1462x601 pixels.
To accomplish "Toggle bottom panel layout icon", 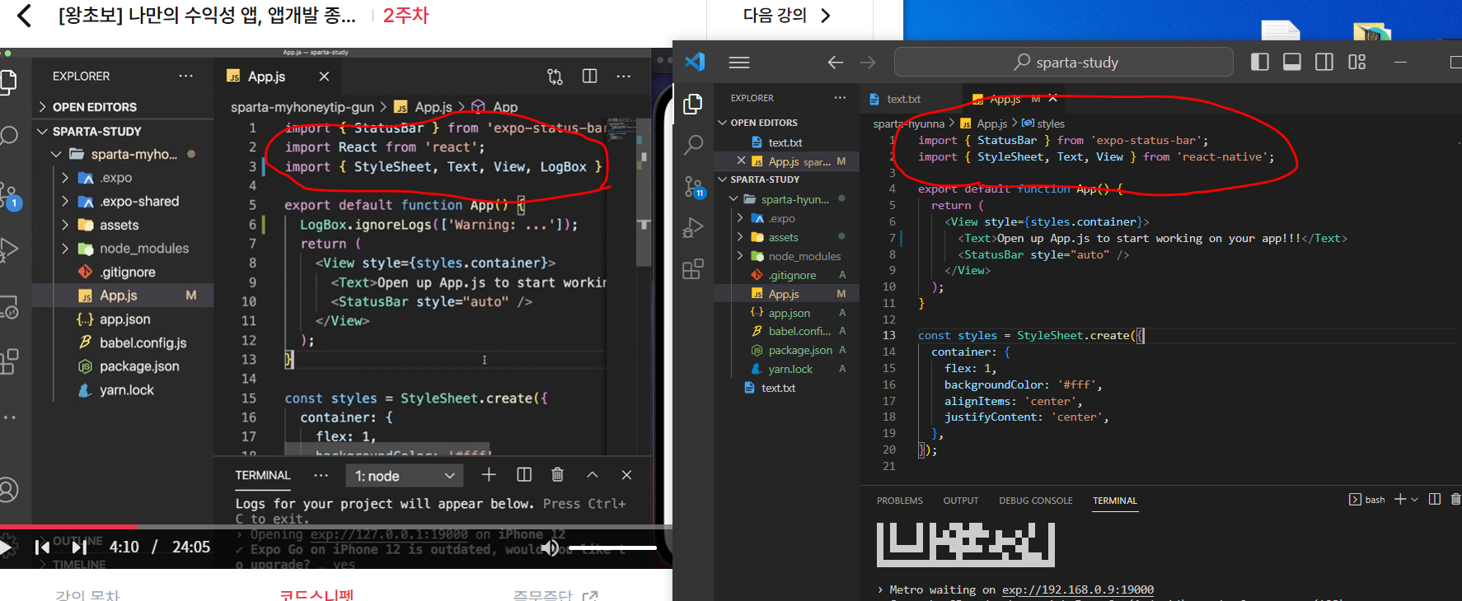I will 1292,63.
